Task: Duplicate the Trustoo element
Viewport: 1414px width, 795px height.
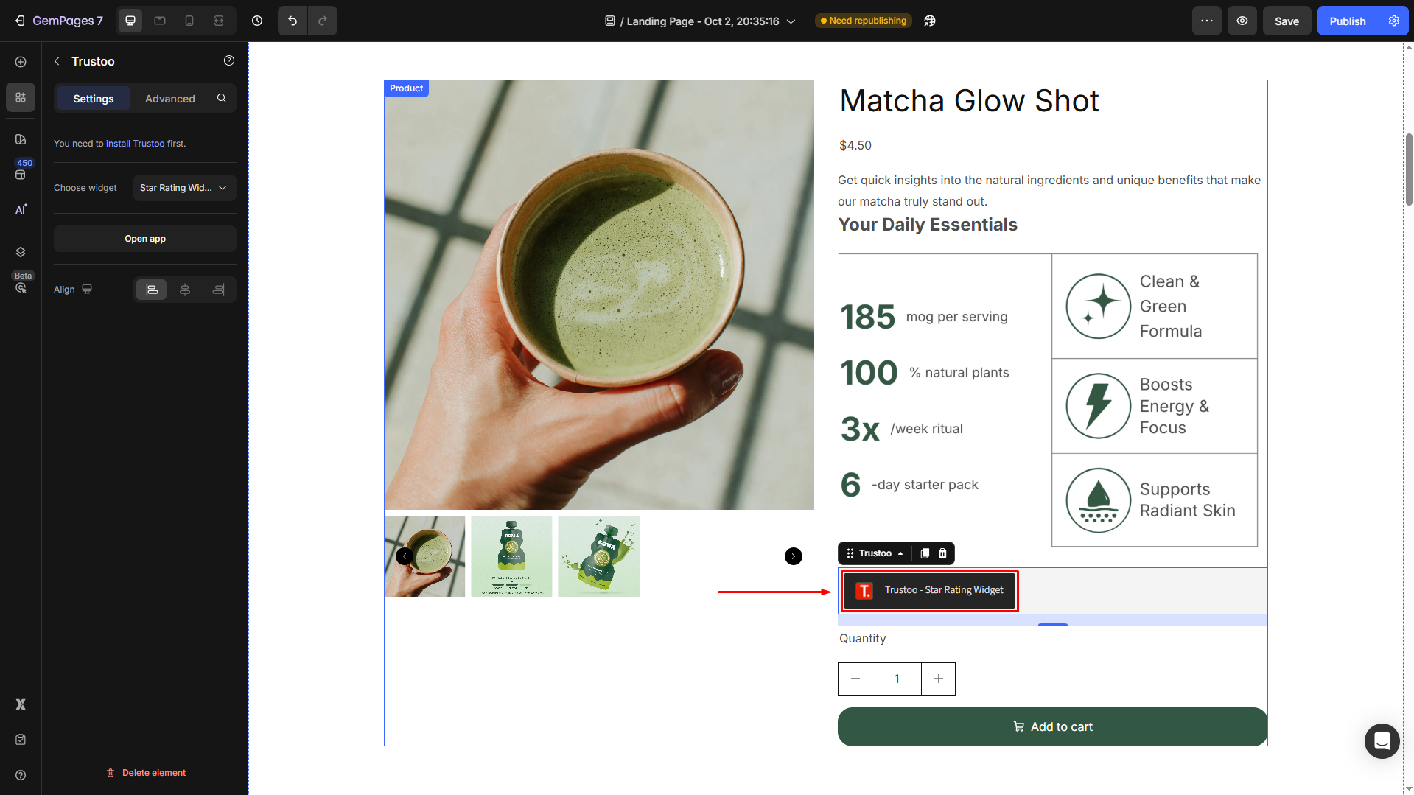Action: pyautogui.click(x=925, y=553)
